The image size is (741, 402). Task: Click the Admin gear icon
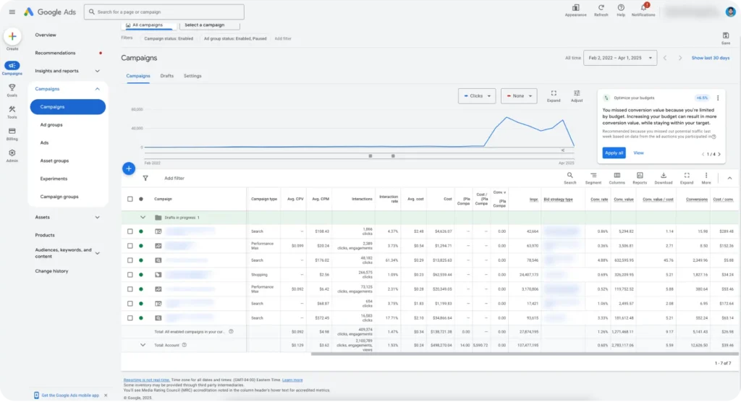[x=12, y=153]
